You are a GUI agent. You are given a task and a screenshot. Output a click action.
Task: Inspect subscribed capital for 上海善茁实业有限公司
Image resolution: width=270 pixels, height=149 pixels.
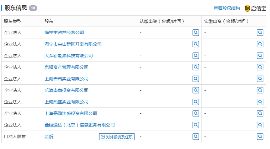click(x=196, y=79)
